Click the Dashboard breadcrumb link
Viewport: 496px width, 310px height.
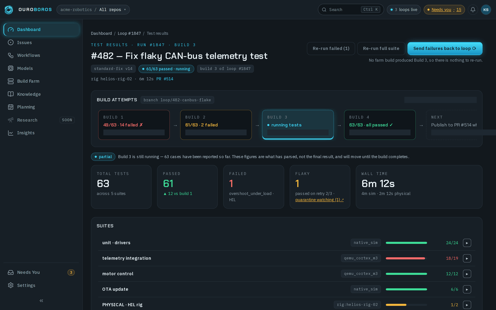pos(101,33)
